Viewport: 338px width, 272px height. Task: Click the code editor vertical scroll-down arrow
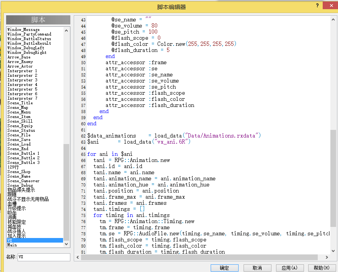[x=333, y=251]
